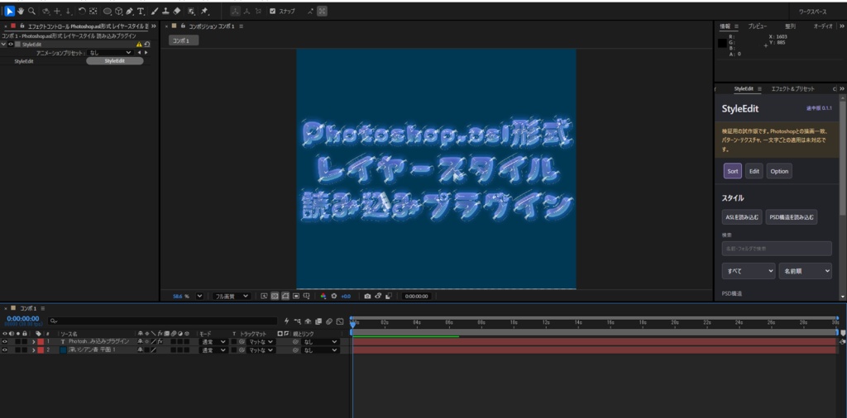Open the 名前順 sort dropdown
Viewport: 847px width, 418px height.
pos(805,271)
